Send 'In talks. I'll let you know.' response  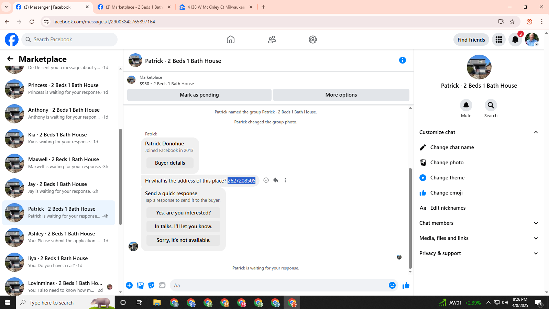[x=183, y=227]
